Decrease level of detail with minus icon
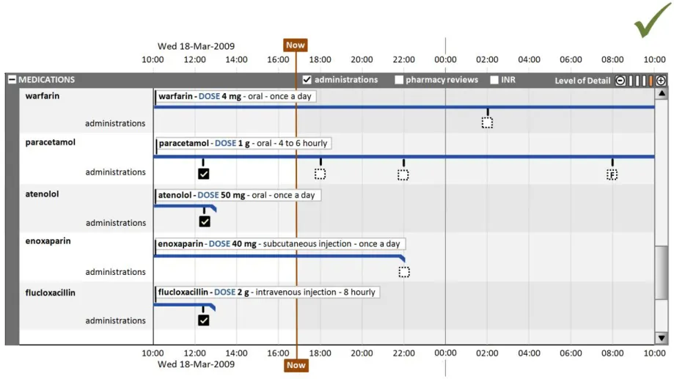The height and width of the screenshot is (379, 674). (620, 81)
